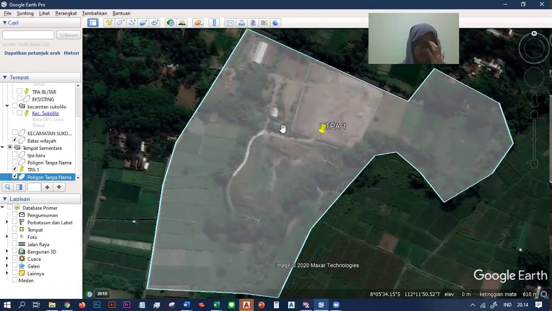Viewport: 552px width, 311px height.
Task: Open the Sunting menu
Action: 25,13
